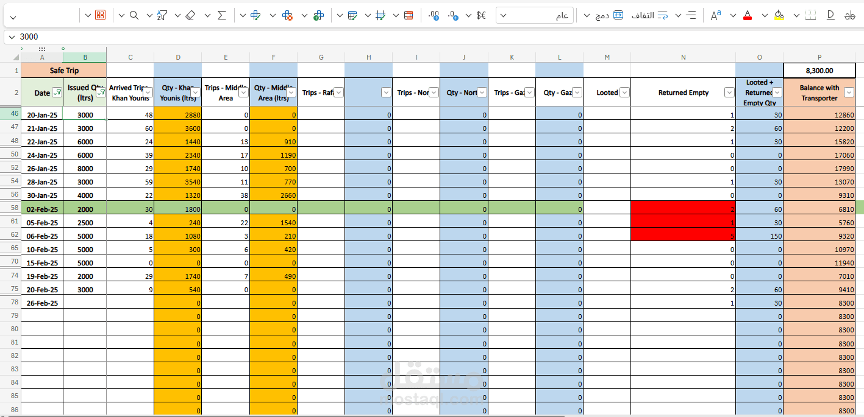Click the currency $€ format icon
Image resolution: width=864 pixels, height=417 pixels.
[481, 15]
